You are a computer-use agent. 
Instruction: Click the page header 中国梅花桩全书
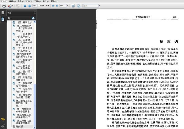(x=143, y=17)
